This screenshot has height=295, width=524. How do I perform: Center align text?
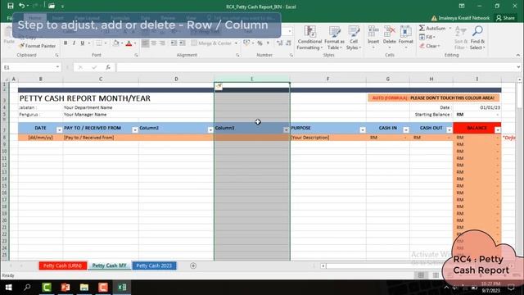(x=154, y=43)
